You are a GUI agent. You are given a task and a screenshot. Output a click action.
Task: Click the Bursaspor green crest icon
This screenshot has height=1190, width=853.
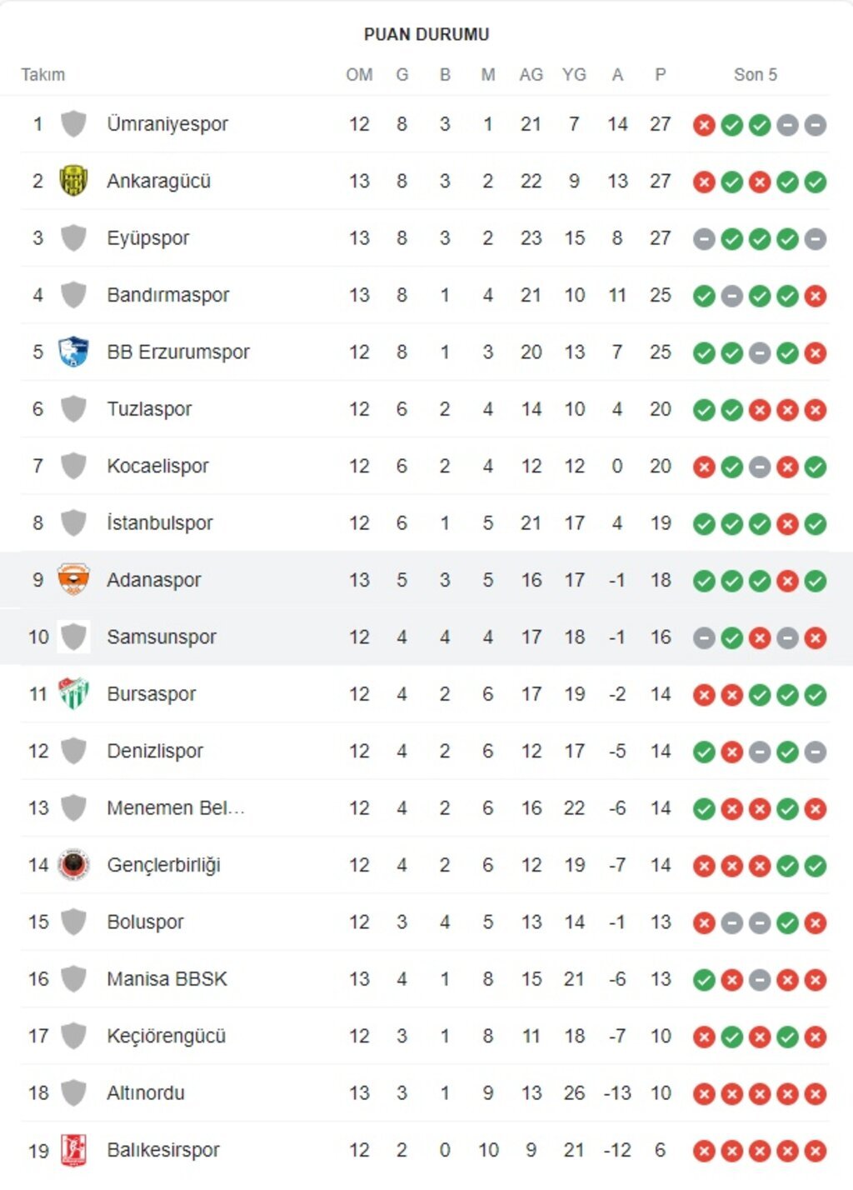click(x=73, y=693)
